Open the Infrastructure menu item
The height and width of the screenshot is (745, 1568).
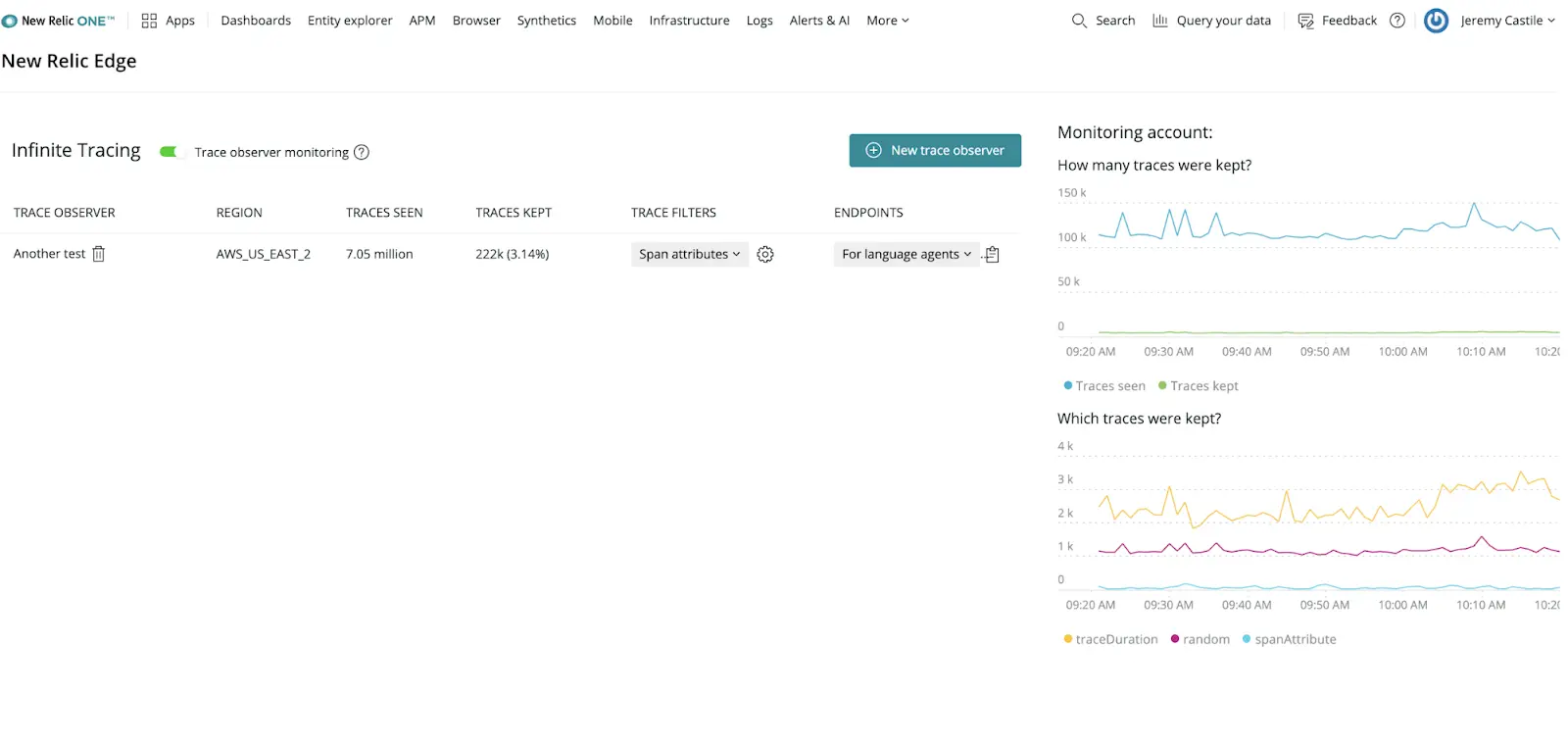(x=689, y=21)
